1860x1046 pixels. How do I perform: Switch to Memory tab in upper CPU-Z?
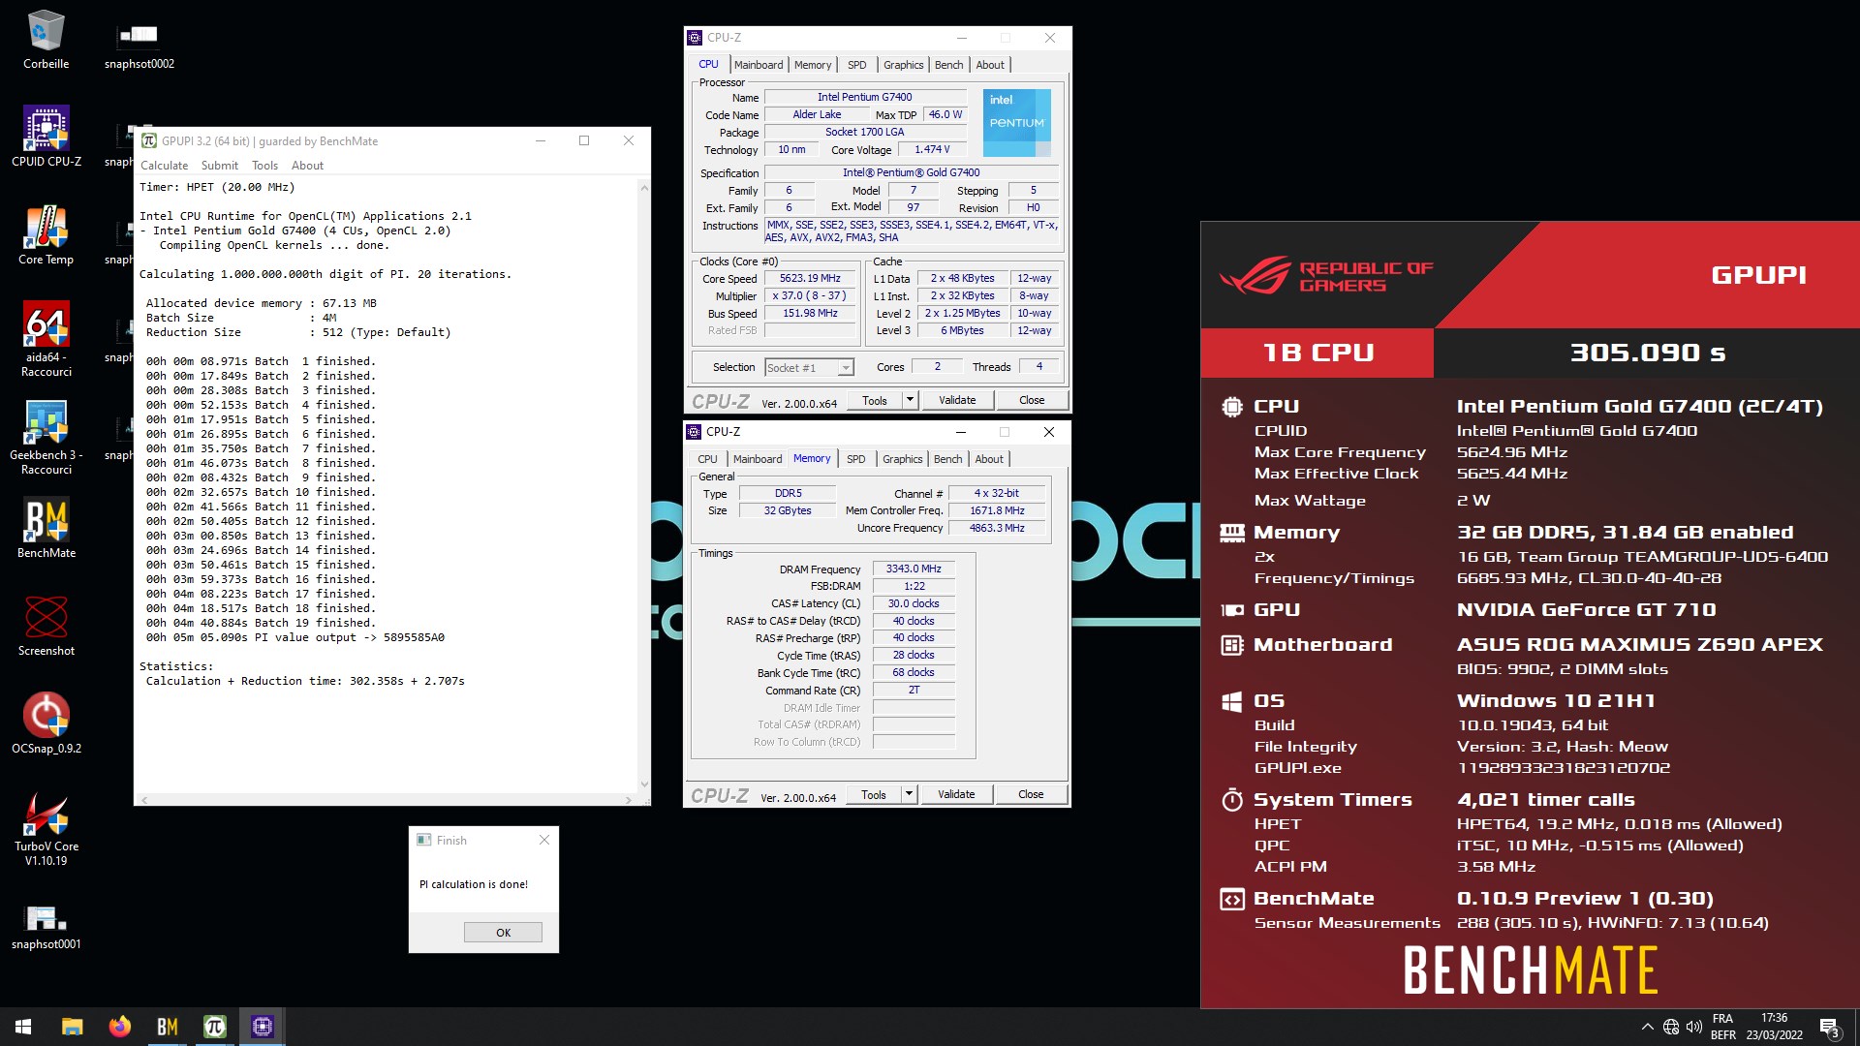813,65
